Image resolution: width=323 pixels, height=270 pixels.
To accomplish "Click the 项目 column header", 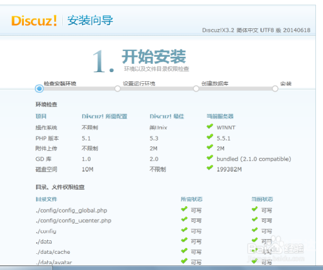I will (41, 117).
